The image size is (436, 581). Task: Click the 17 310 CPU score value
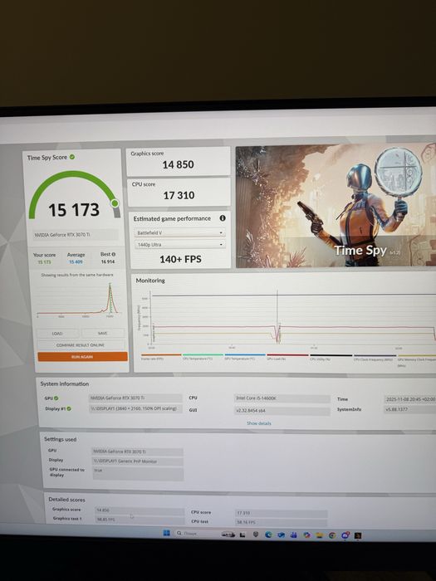(x=179, y=195)
